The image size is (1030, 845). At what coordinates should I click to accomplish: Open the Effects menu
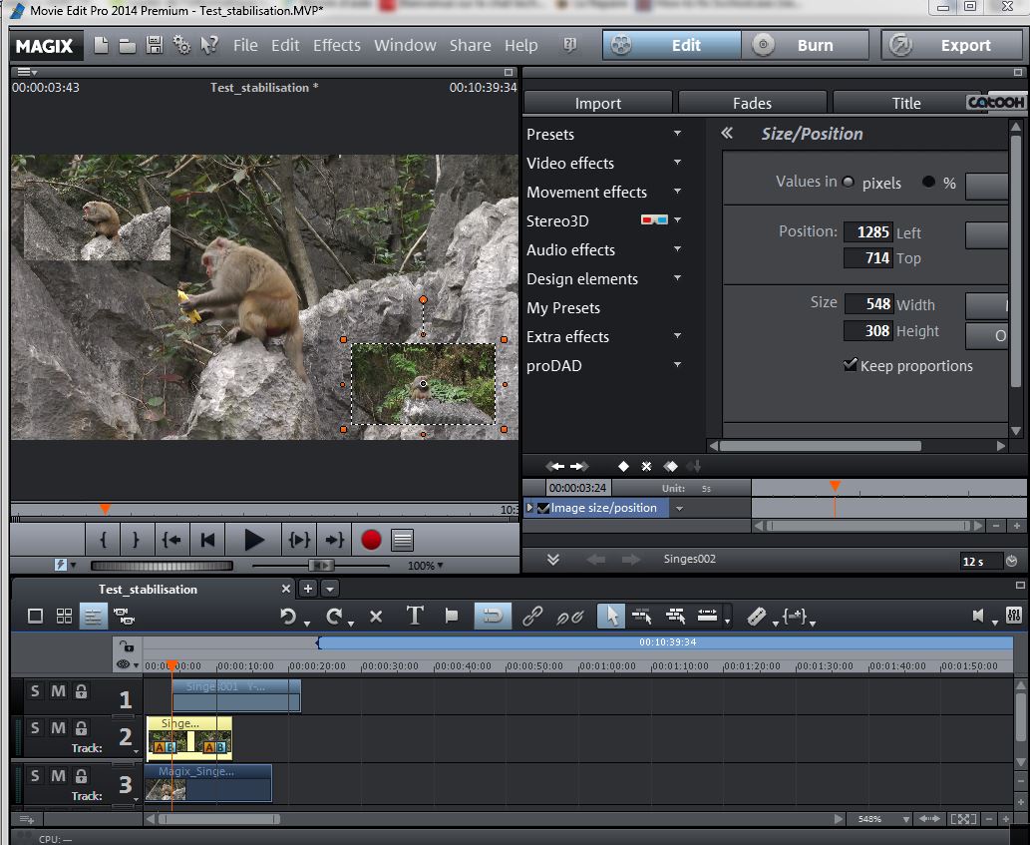pos(337,45)
